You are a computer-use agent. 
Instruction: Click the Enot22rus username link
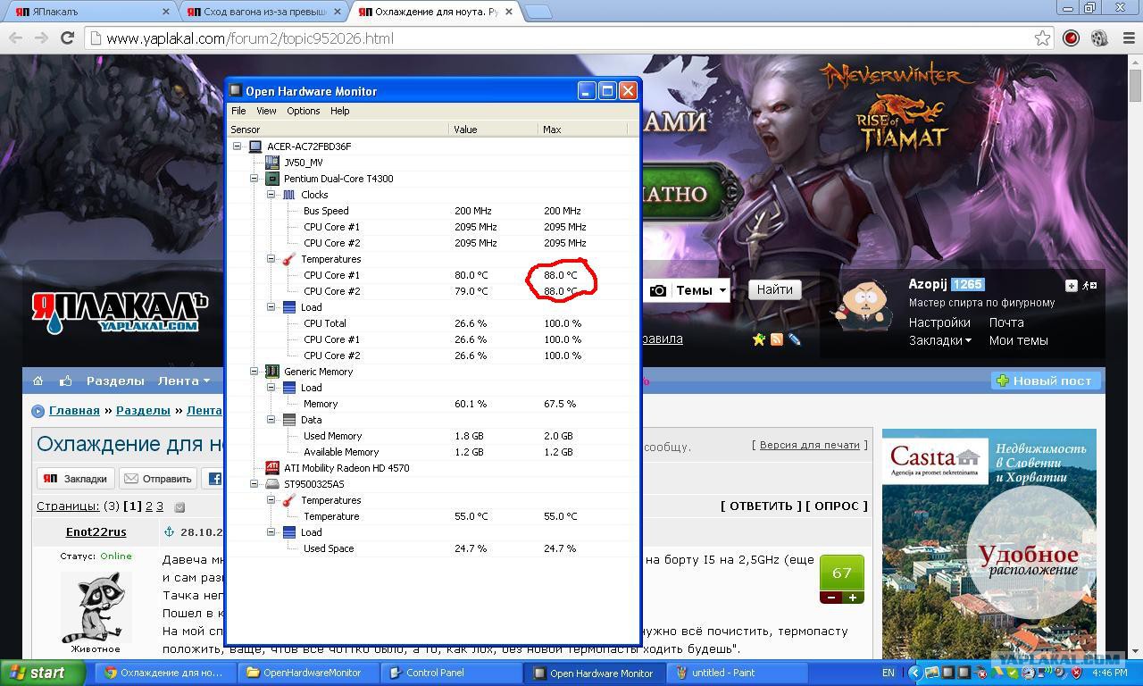pyautogui.click(x=96, y=531)
